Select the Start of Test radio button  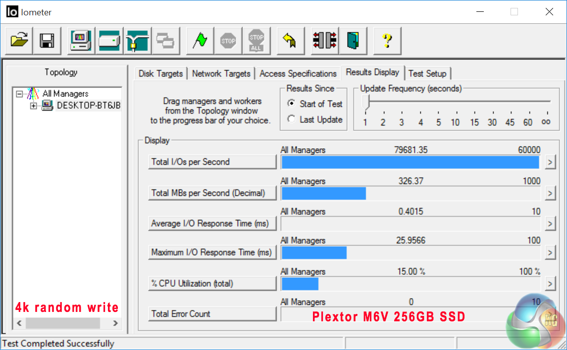[x=291, y=104]
